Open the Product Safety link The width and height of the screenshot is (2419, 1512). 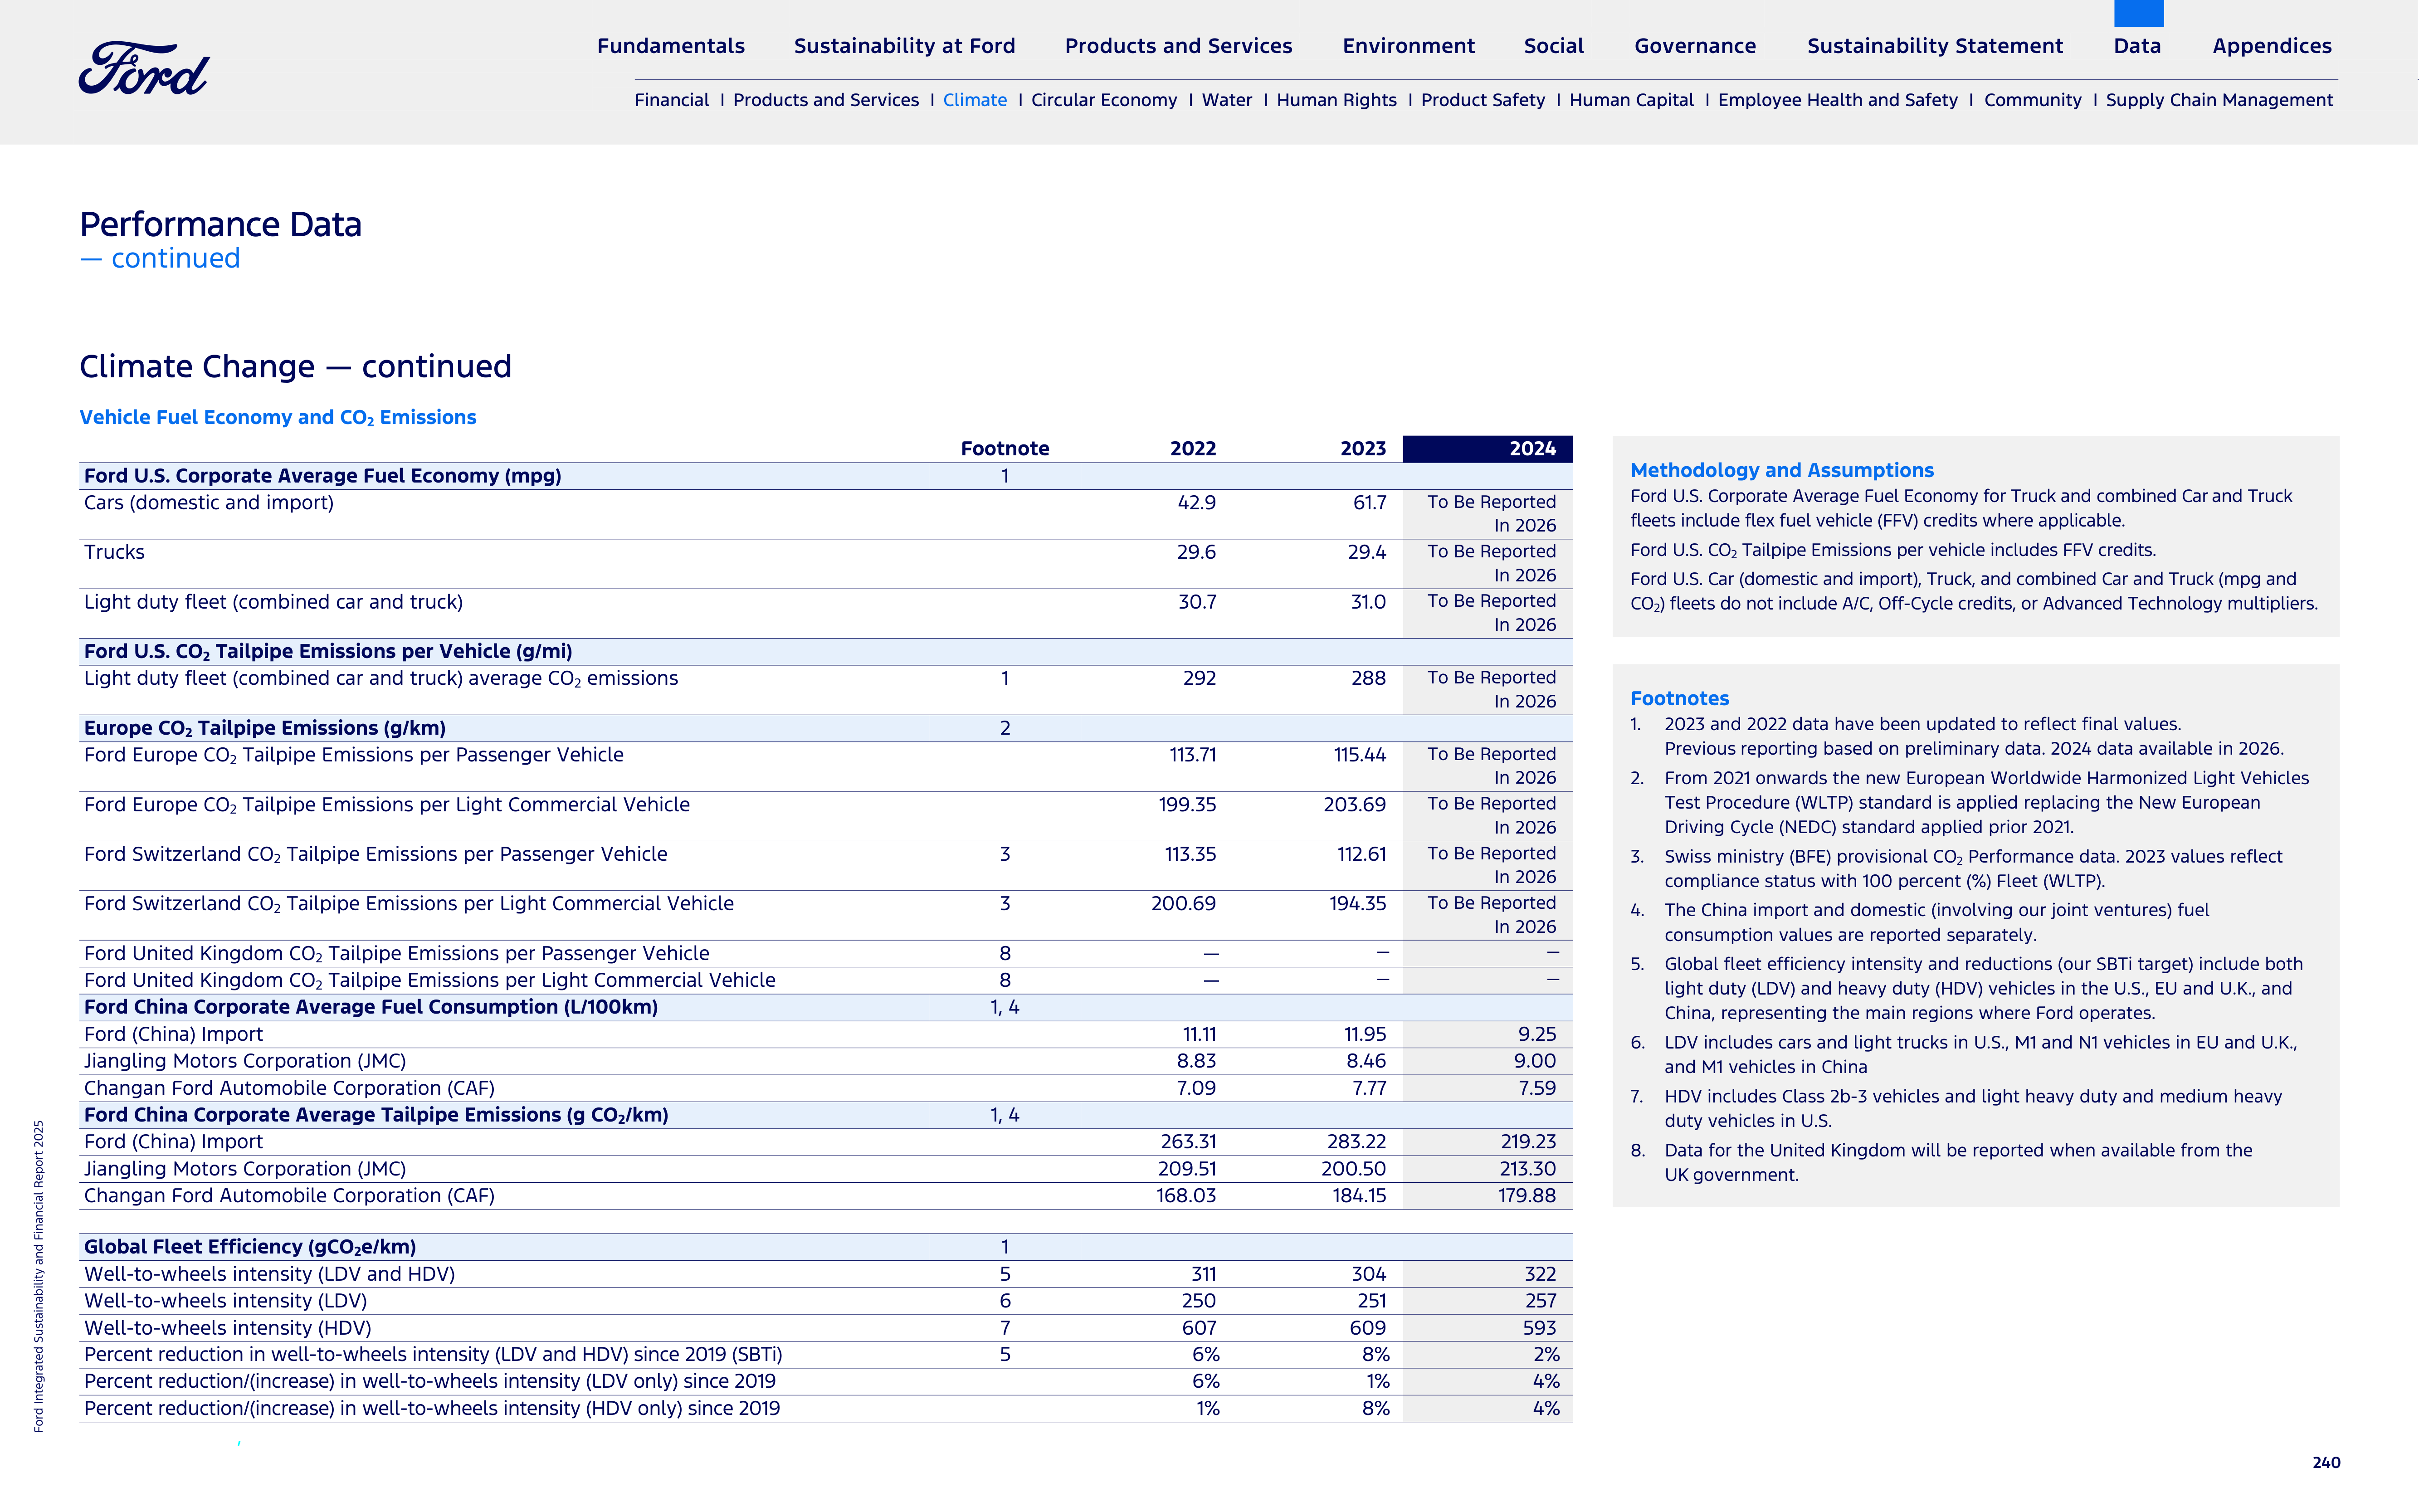tap(1482, 100)
